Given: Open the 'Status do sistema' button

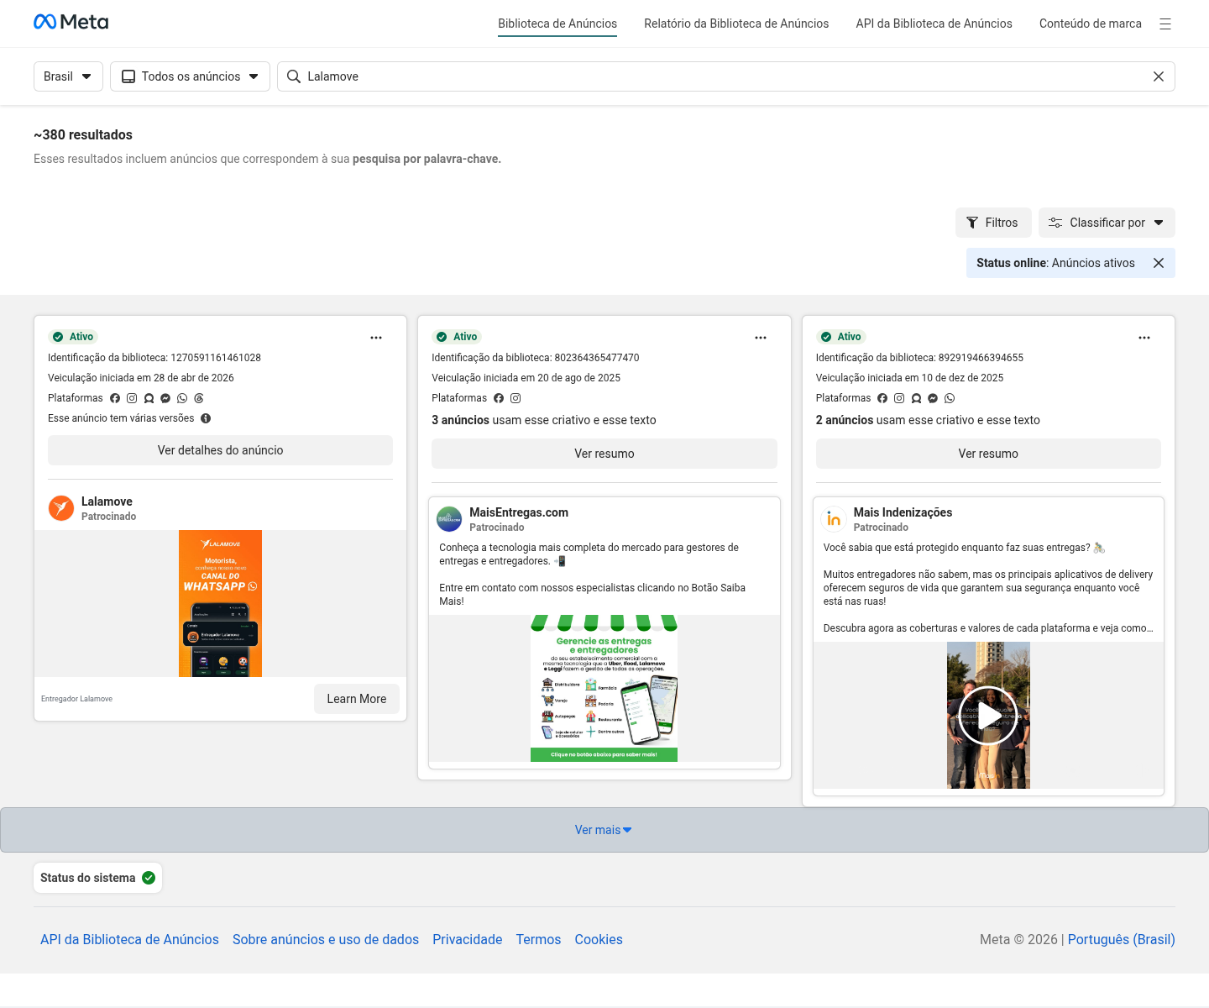Looking at the screenshot, I should 97,878.
